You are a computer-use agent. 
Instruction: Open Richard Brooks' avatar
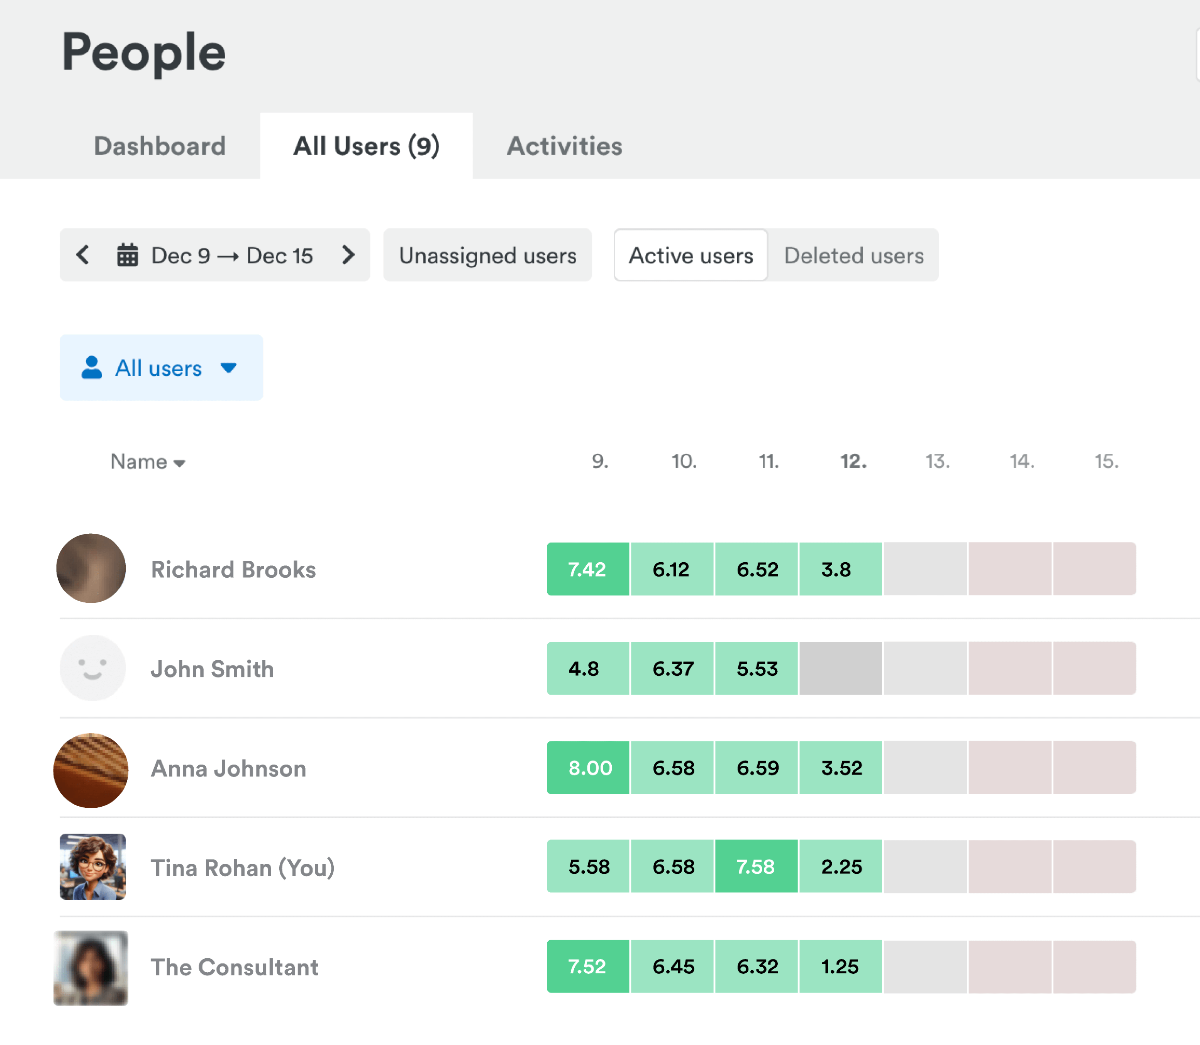91,568
